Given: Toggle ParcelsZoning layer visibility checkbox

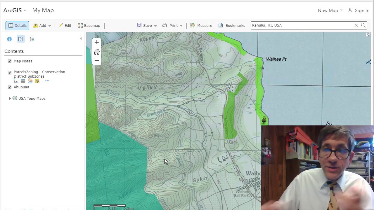Looking at the screenshot, I should [10, 72].
